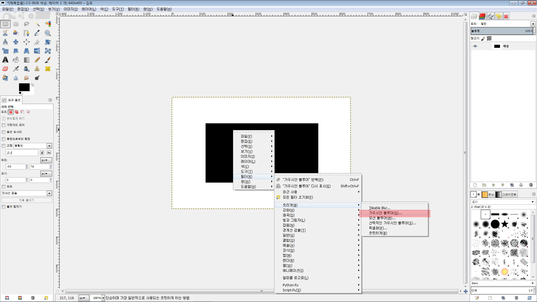This screenshot has height=302, width=537.
Task: Select the Bucket Fill tool
Action: 16,60
